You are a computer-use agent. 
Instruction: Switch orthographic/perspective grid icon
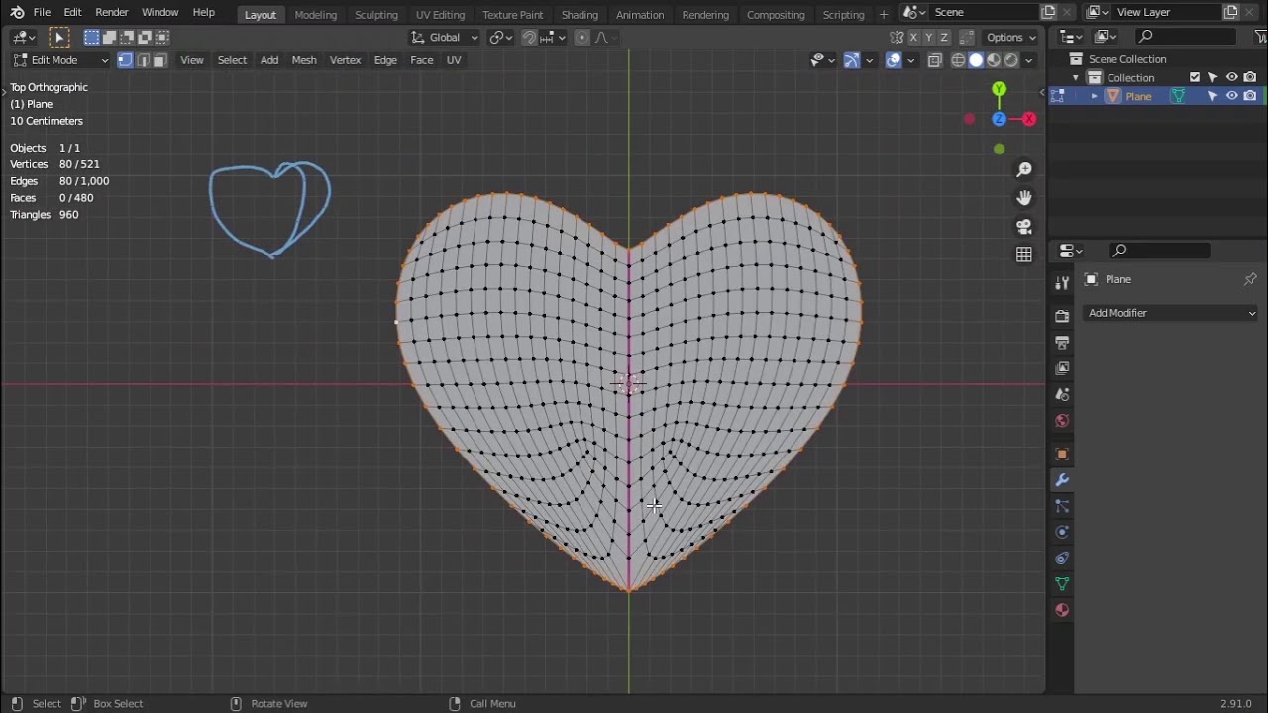click(1024, 255)
